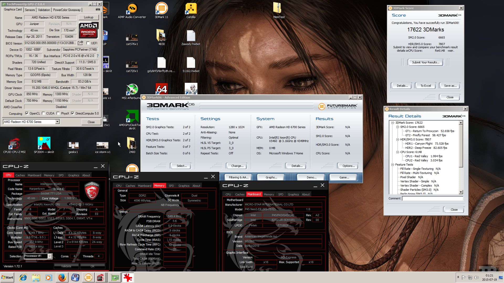Toggle the PhysX checkbox
The height and width of the screenshot is (283, 504).
[58, 113]
